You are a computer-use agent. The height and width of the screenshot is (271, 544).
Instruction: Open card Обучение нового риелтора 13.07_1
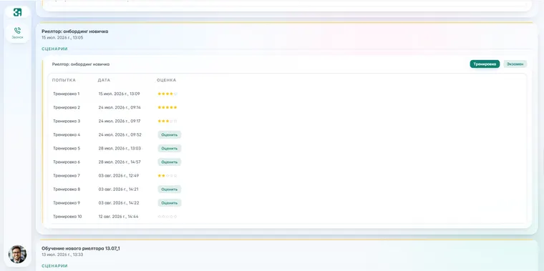[x=81, y=248]
